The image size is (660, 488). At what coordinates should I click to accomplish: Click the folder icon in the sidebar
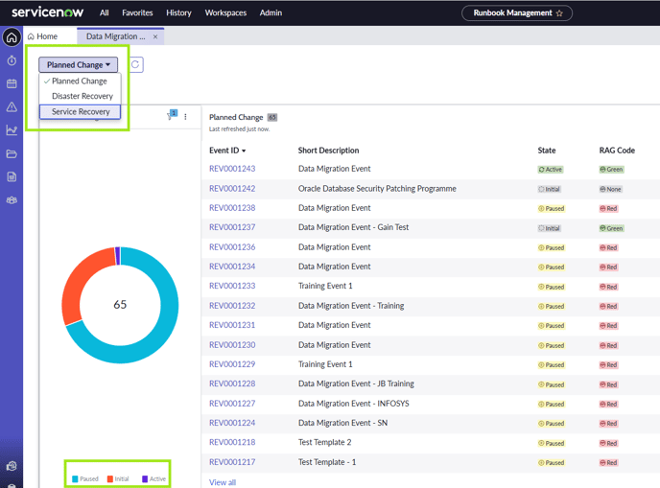tap(12, 153)
